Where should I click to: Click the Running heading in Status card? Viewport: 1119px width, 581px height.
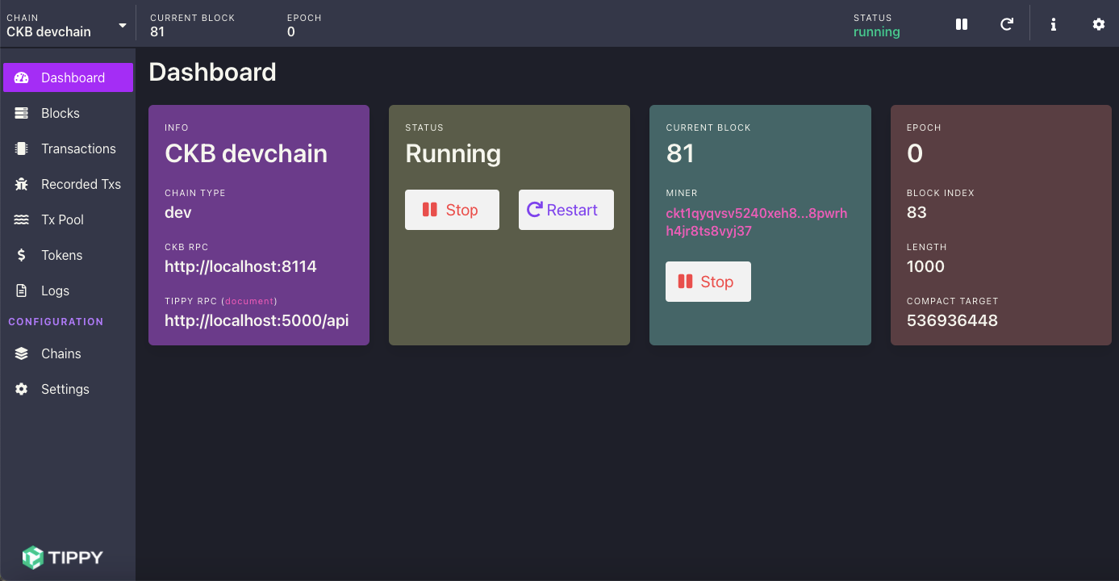pyautogui.click(x=453, y=153)
